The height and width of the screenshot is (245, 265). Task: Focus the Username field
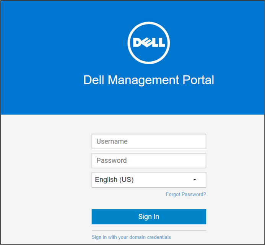149,142
